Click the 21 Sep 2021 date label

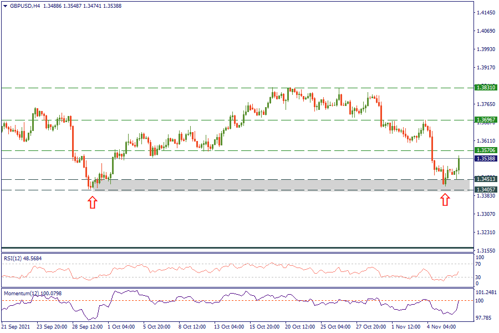tap(17, 327)
